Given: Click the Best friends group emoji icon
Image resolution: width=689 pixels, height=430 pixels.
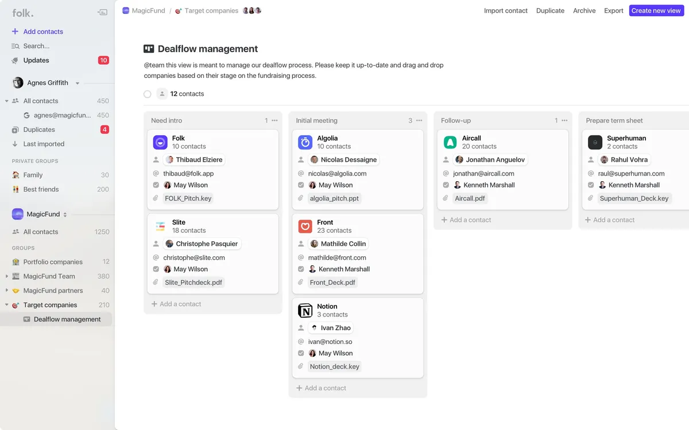Looking at the screenshot, I should (x=16, y=189).
